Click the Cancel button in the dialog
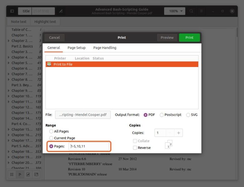Screen dimensions: 244x187 point(54,37)
